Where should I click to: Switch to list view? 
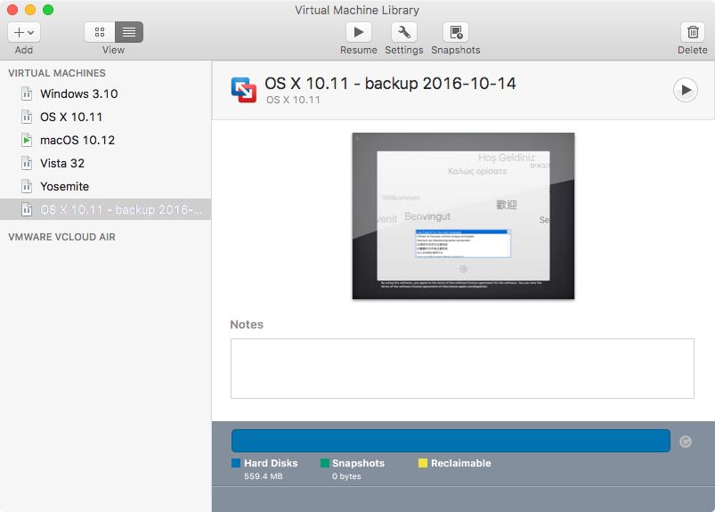[x=129, y=32]
